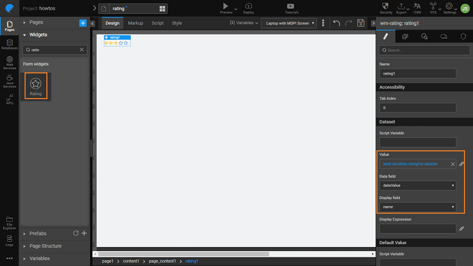Expand the Pages section
Screen dimensions: 473x266
[25, 23]
